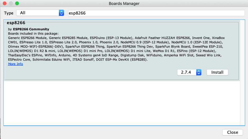The image size is (248, 139).
Task: Click the yellow minimize window button
Action: [11, 4]
